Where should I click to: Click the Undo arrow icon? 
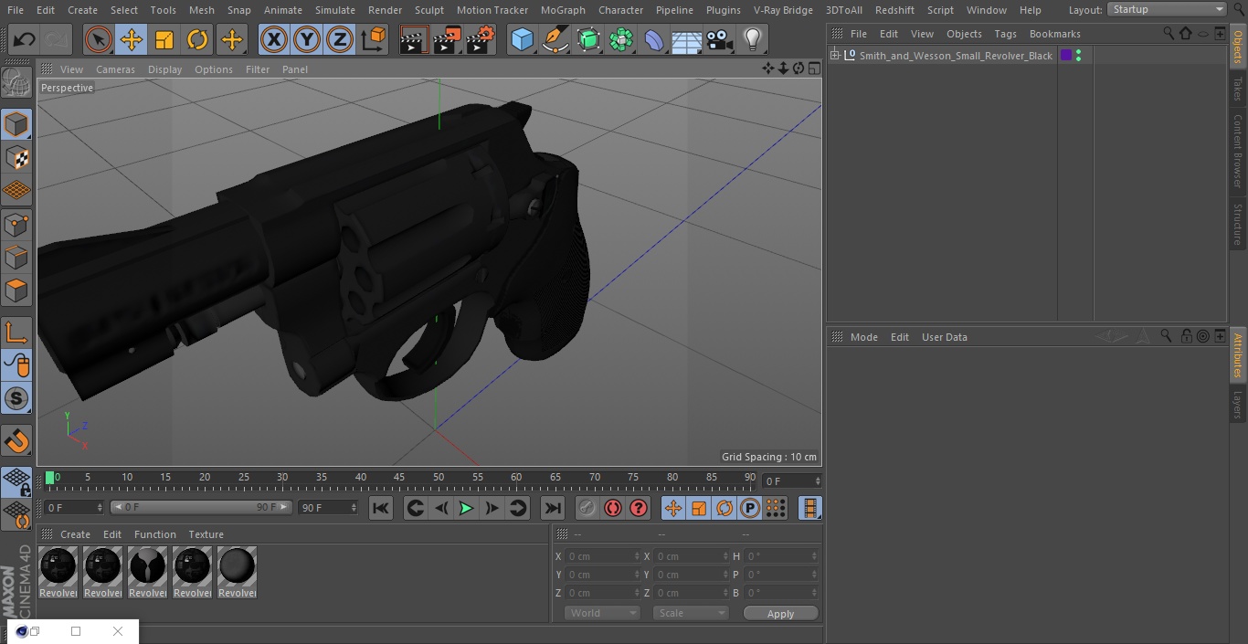click(25, 40)
